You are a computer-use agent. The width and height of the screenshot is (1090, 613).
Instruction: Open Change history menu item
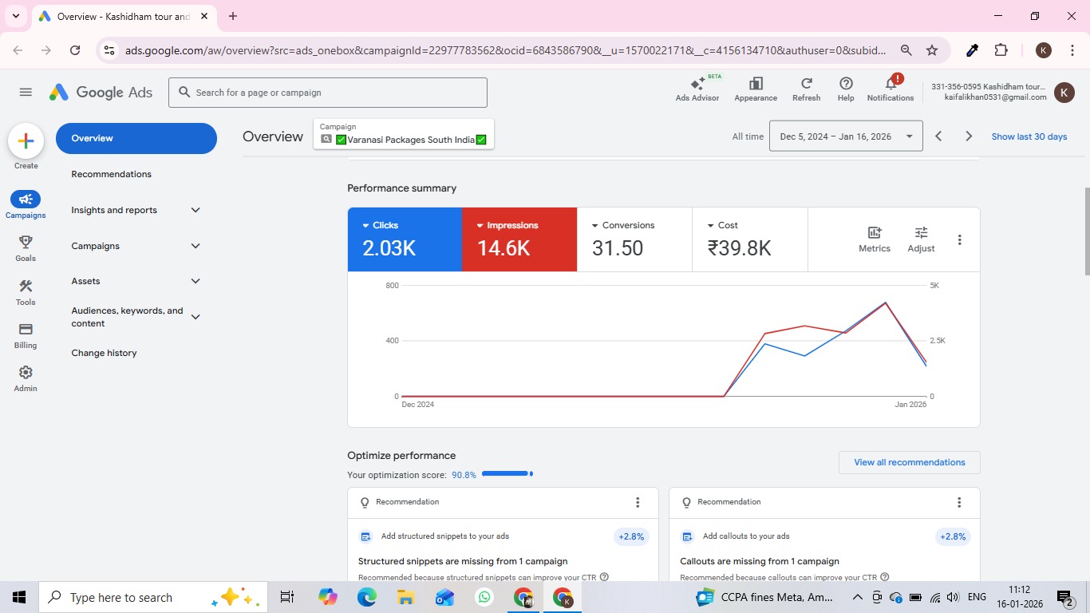(104, 353)
